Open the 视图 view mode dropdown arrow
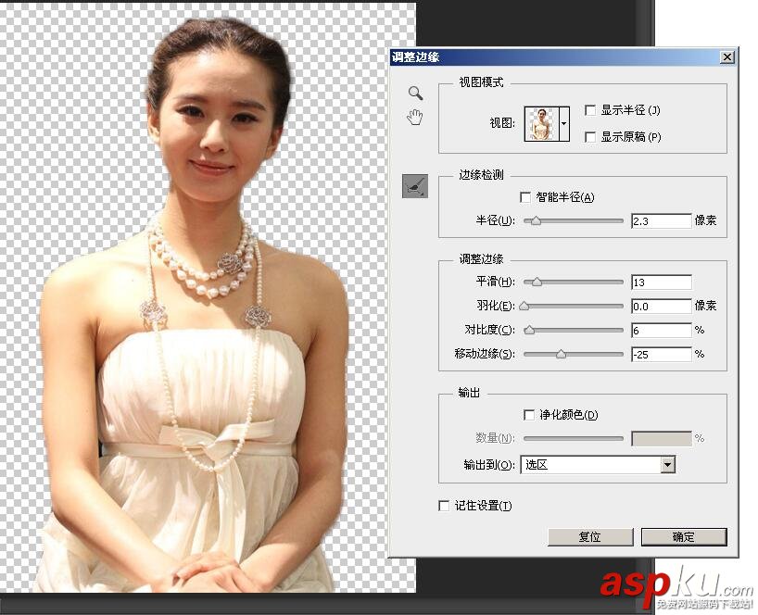758x615 pixels. coord(562,121)
